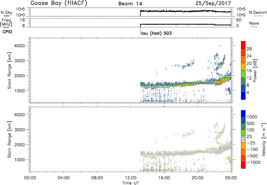Click the '3000' tick on the velocity panel axis
Screen dimensions: 267x185
click(20, 130)
